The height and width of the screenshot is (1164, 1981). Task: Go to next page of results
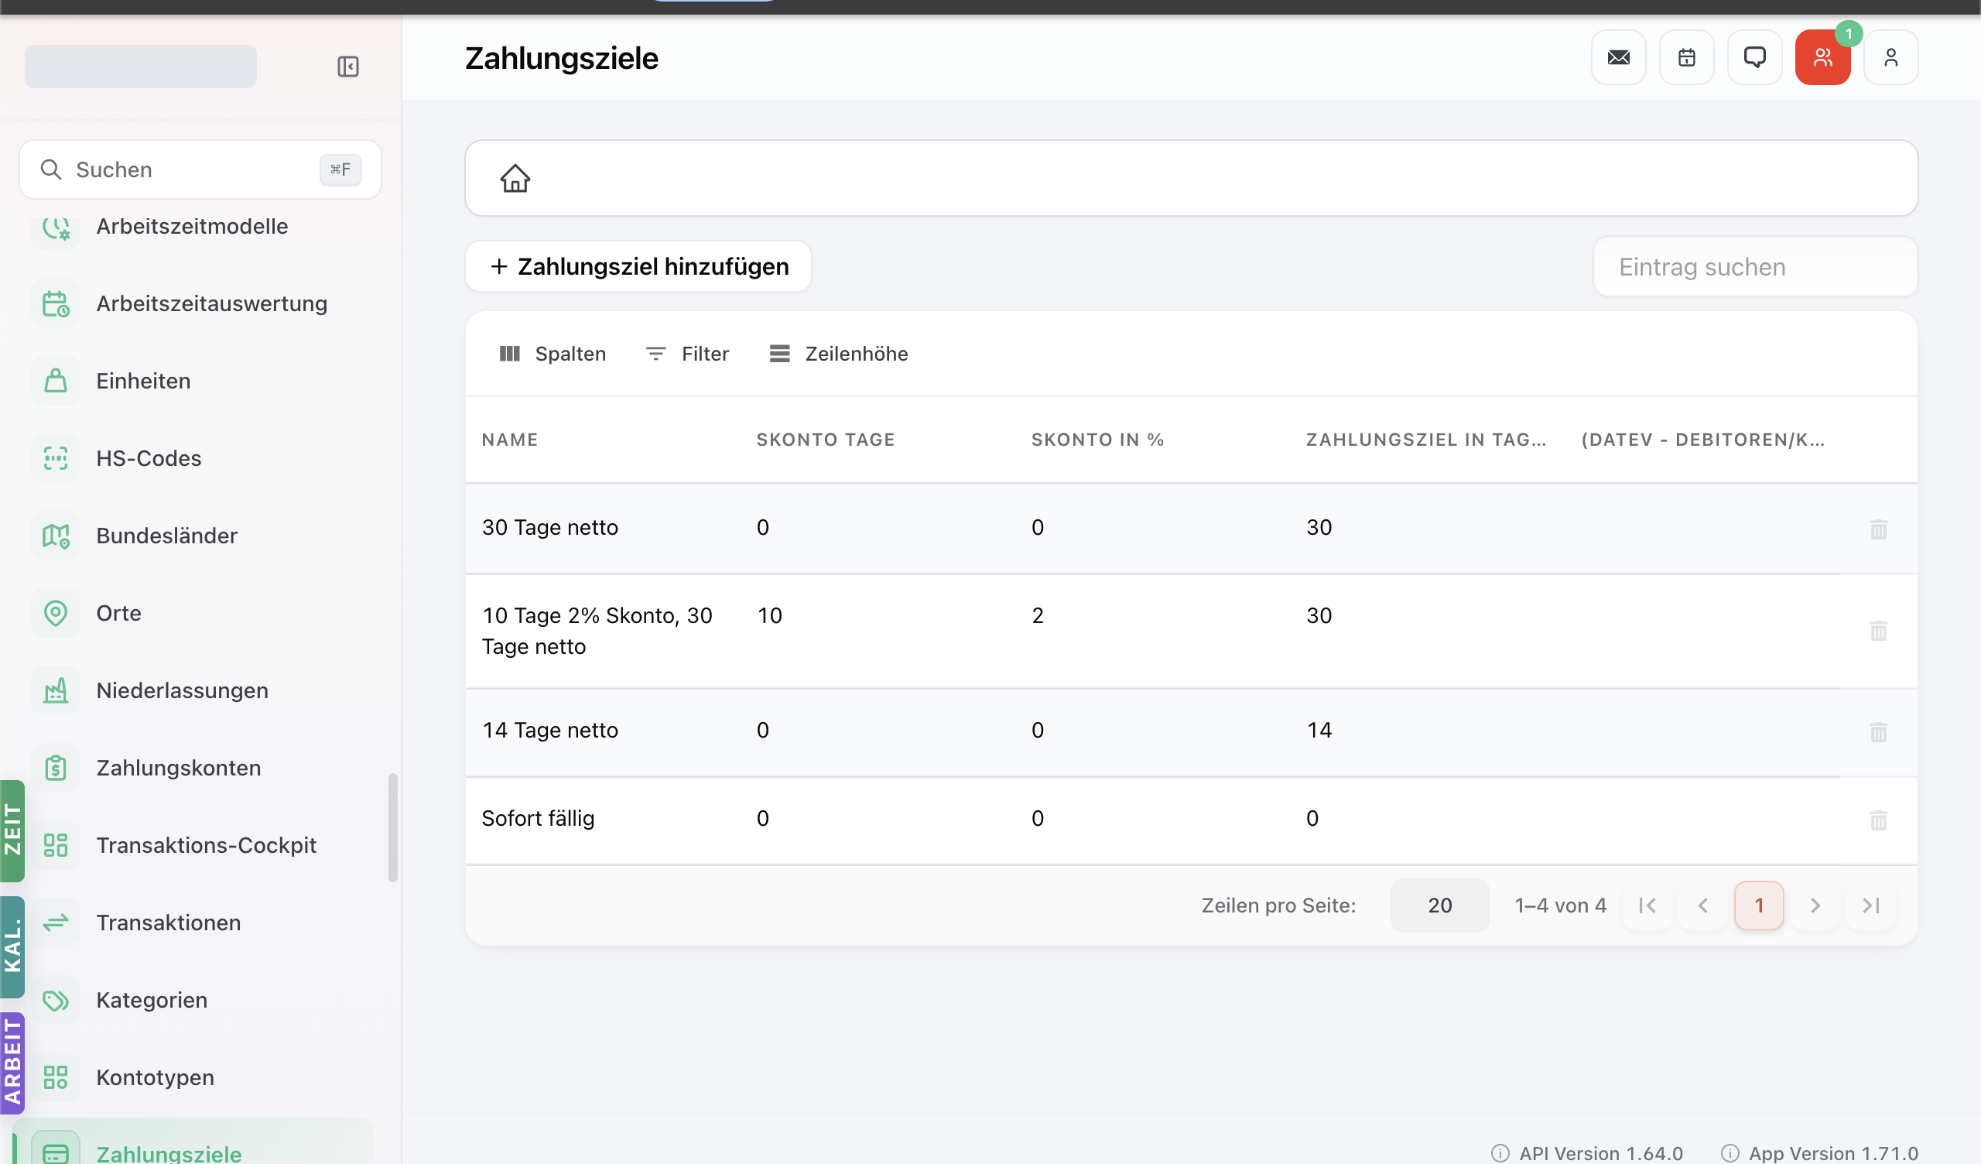[1815, 906]
